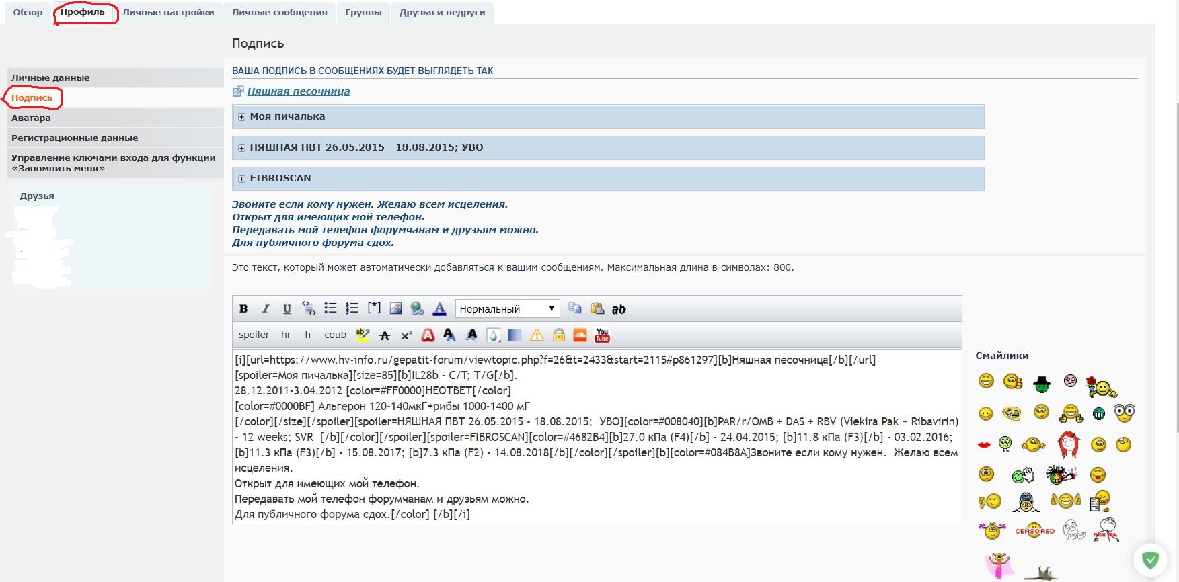Insert a YouTube video tag
The image size is (1179, 582).
point(602,335)
